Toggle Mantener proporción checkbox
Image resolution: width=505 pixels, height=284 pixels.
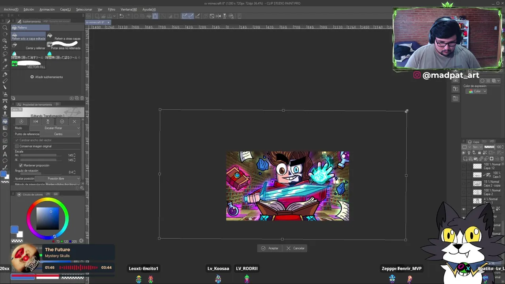coord(21,165)
